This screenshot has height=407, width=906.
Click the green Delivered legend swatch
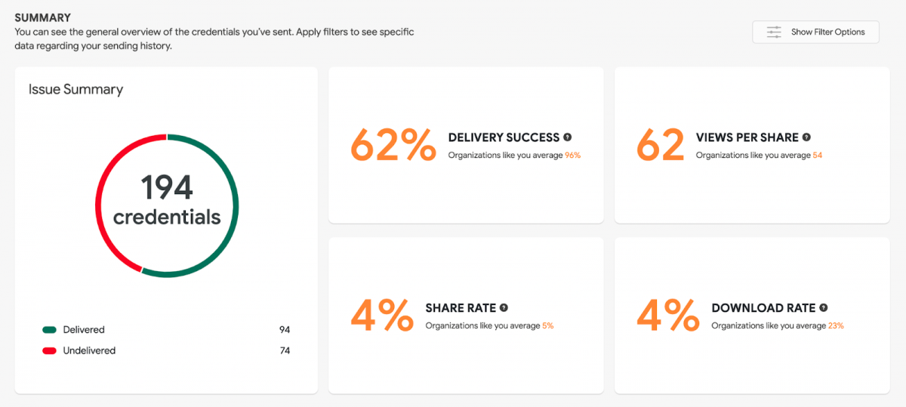(50, 330)
